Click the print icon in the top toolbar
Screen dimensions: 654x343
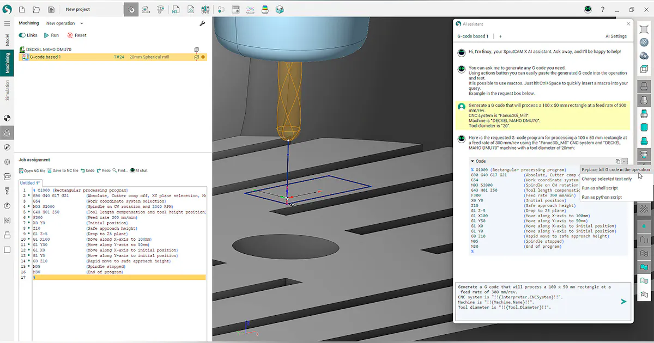coord(266,9)
